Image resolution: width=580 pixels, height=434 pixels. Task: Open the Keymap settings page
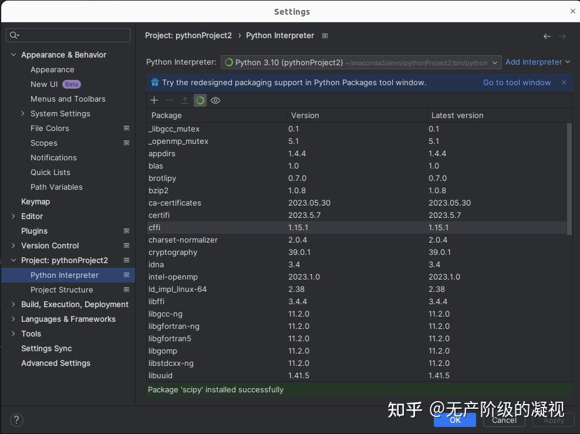click(35, 201)
